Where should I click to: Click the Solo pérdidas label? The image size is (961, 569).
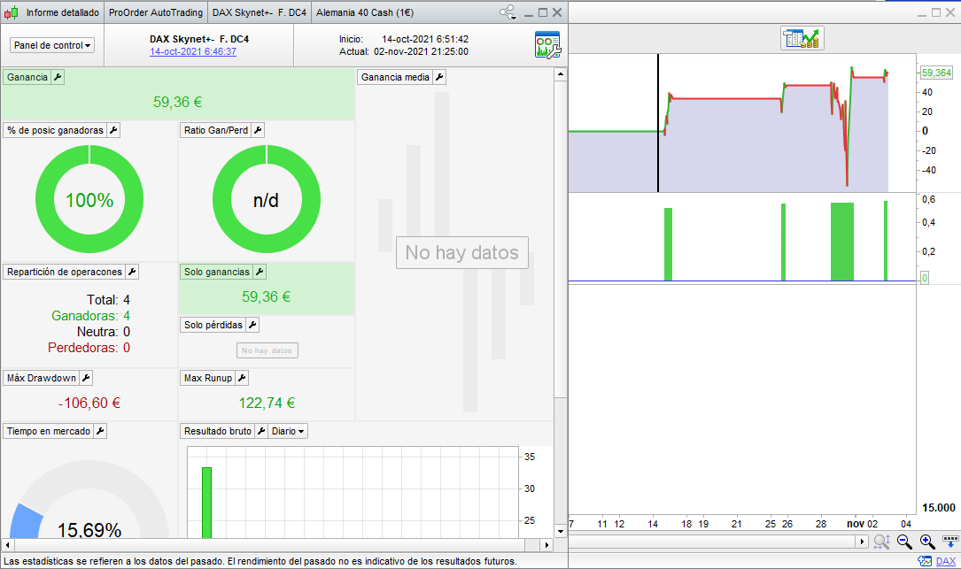coord(213,326)
